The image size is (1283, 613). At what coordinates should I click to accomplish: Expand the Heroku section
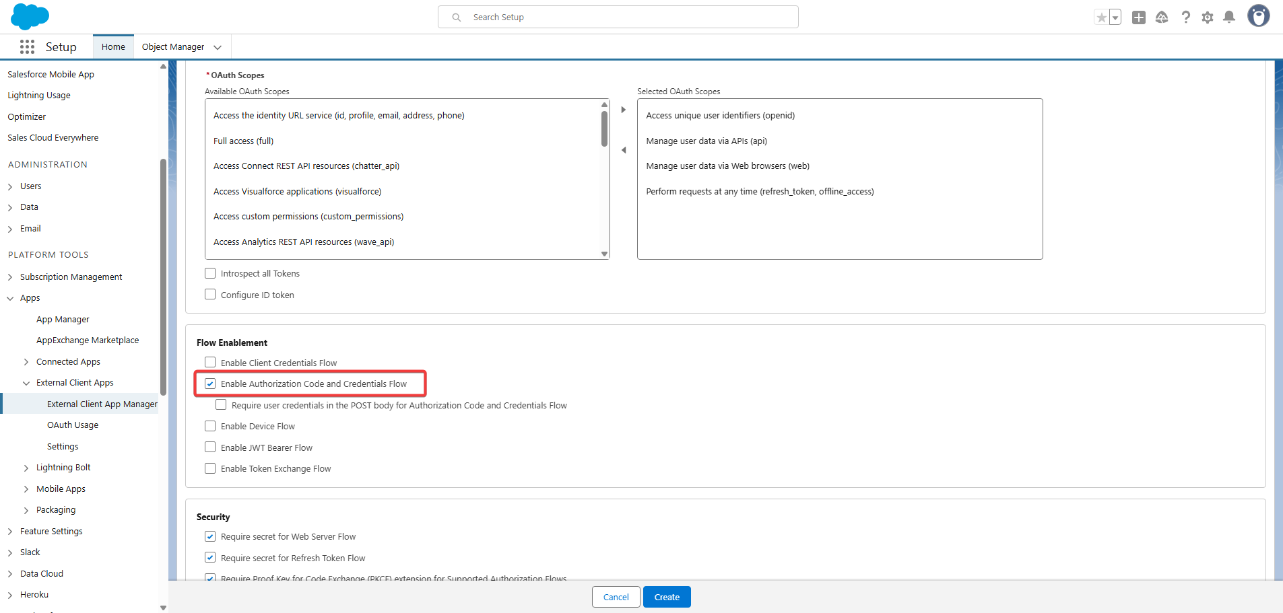pyautogui.click(x=10, y=595)
